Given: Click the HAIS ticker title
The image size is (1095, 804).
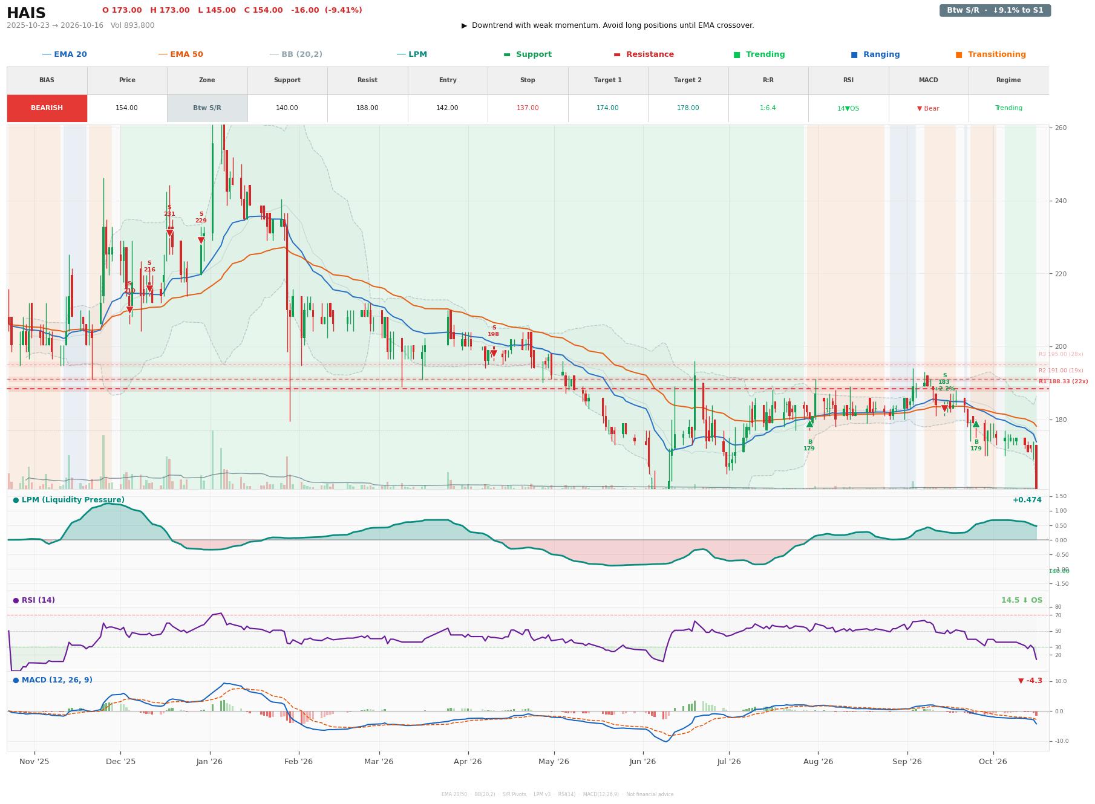Looking at the screenshot, I should (x=26, y=13).
